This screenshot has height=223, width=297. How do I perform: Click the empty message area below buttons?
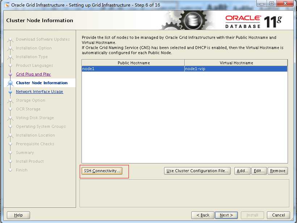pos(184,193)
